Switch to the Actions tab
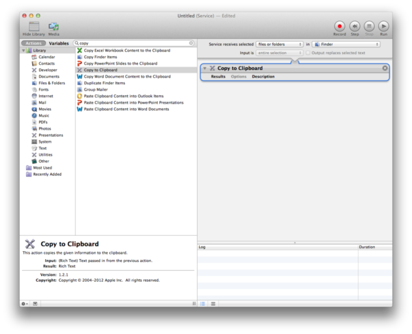 pos(34,43)
